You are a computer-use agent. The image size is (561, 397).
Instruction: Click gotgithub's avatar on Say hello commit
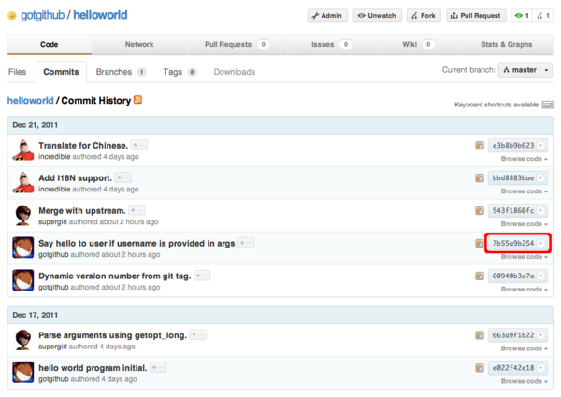[23, 248]
